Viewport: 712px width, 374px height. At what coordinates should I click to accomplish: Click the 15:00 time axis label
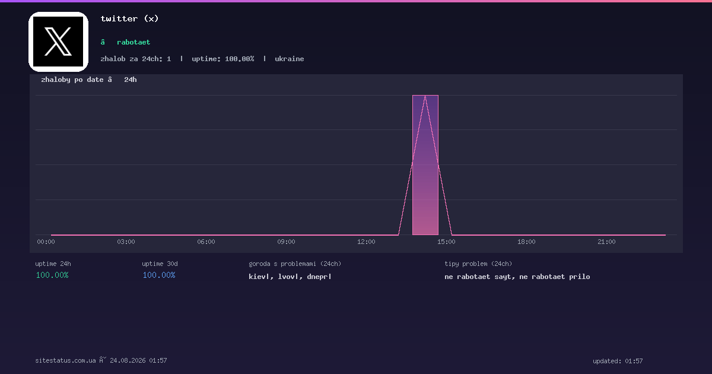[446, 242]
